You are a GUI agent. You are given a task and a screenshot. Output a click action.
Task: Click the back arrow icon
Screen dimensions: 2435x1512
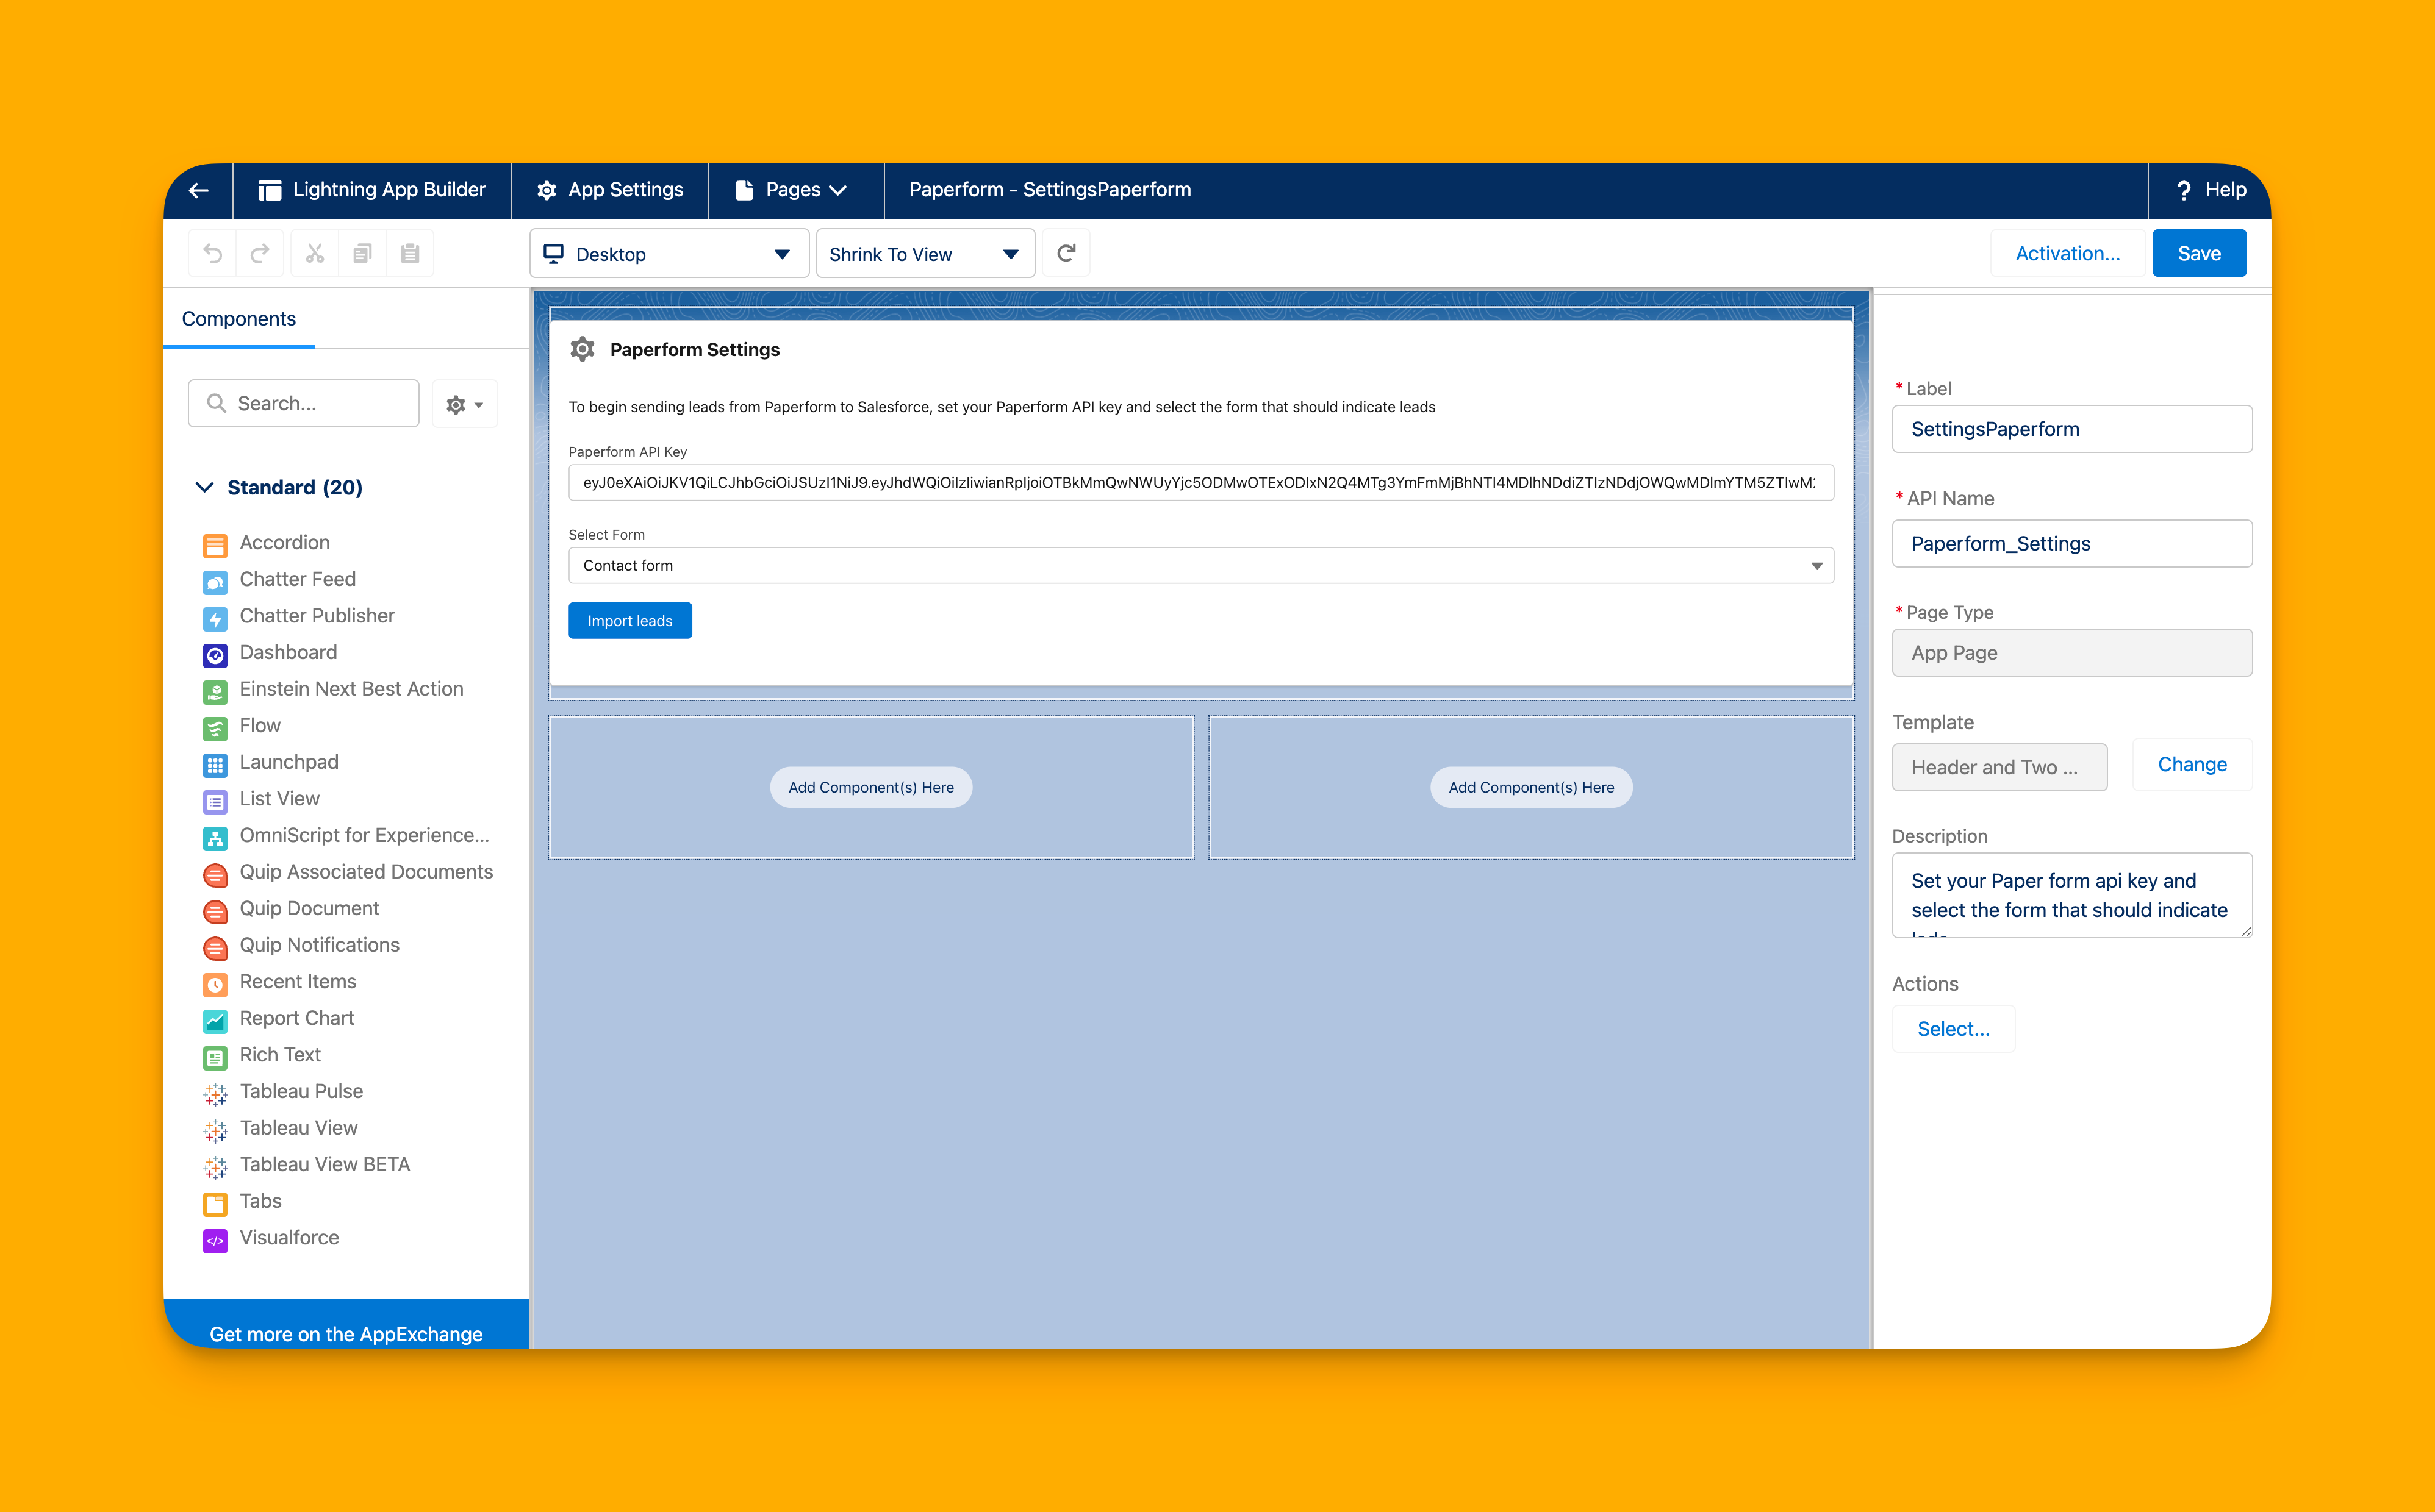click(x=198, y=190)
